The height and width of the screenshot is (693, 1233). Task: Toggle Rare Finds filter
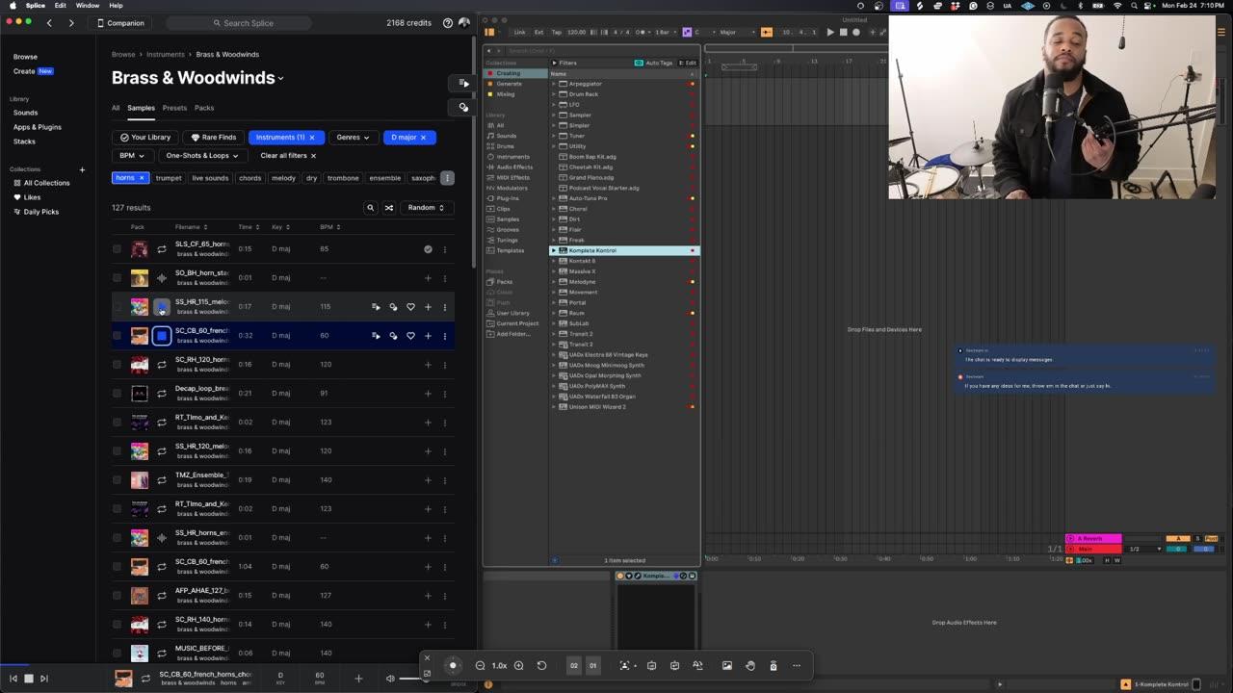(213, 138)
